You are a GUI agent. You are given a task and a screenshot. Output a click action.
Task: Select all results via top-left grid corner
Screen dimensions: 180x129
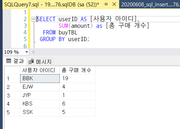(12, 70)
